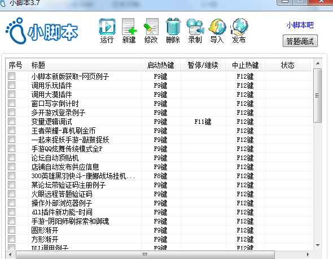The width and height of the screenshot is (333, 259).
Task: Click the 小脚本 footprint logo
Action: click(x=42, y=31)
